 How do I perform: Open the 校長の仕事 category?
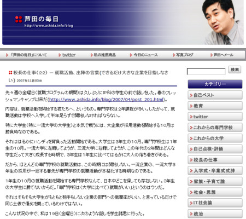215,160
